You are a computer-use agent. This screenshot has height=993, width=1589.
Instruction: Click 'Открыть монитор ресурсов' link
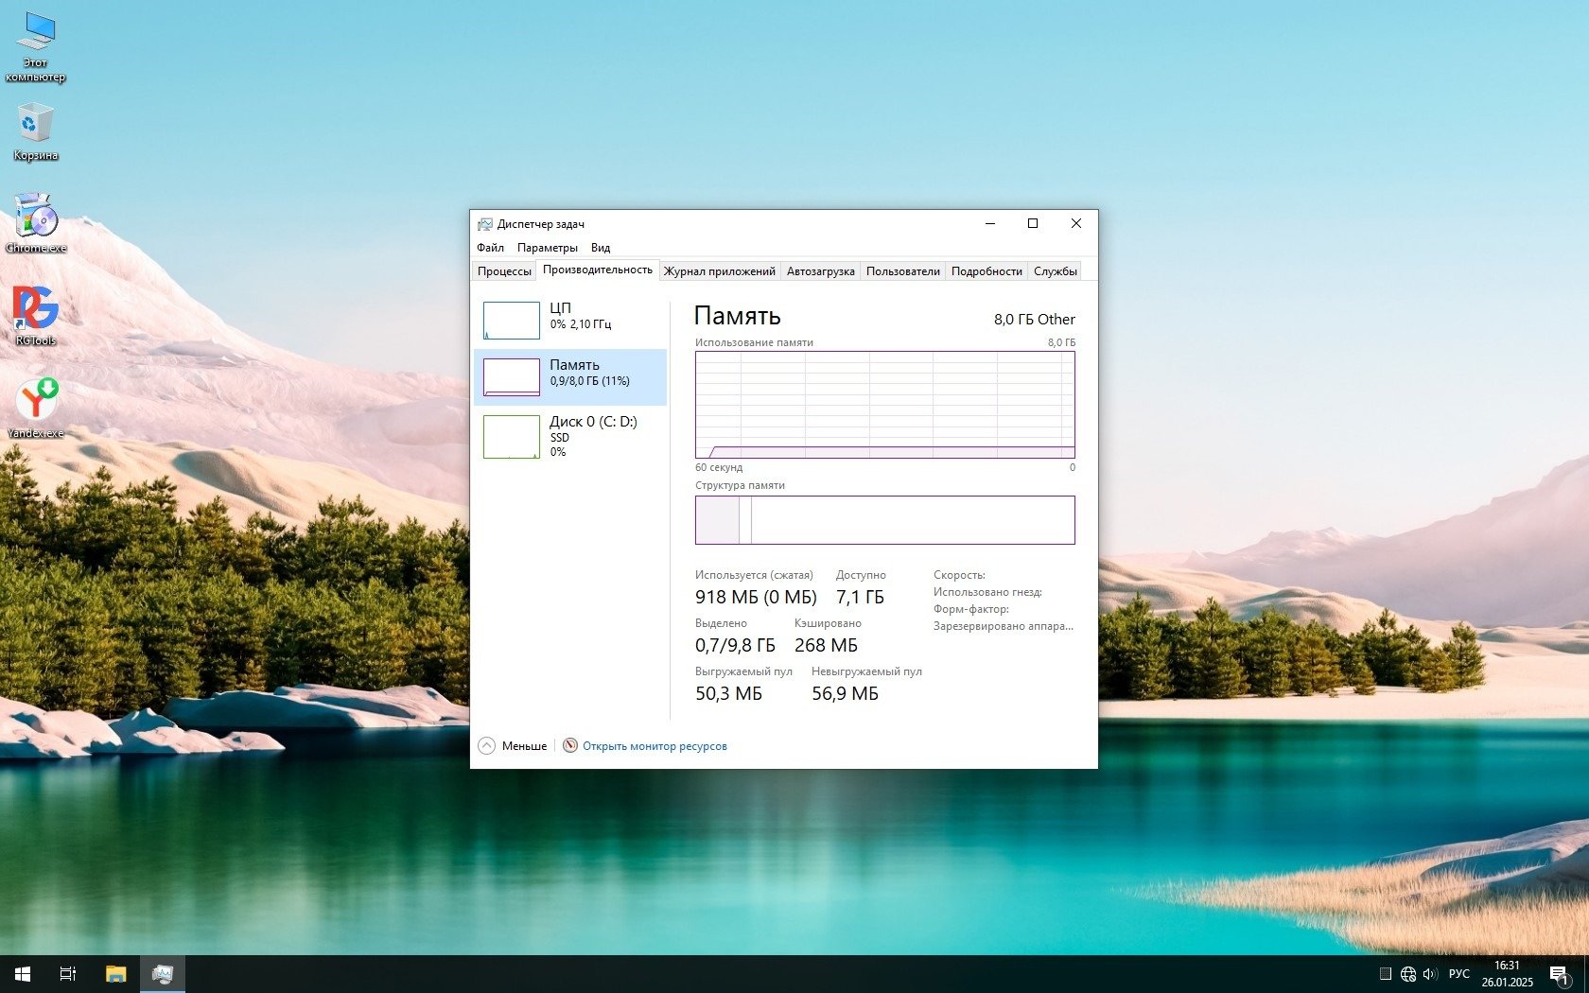coord(655,746)
